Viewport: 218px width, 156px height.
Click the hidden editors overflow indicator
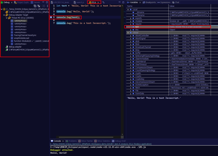tap(104, 2)
